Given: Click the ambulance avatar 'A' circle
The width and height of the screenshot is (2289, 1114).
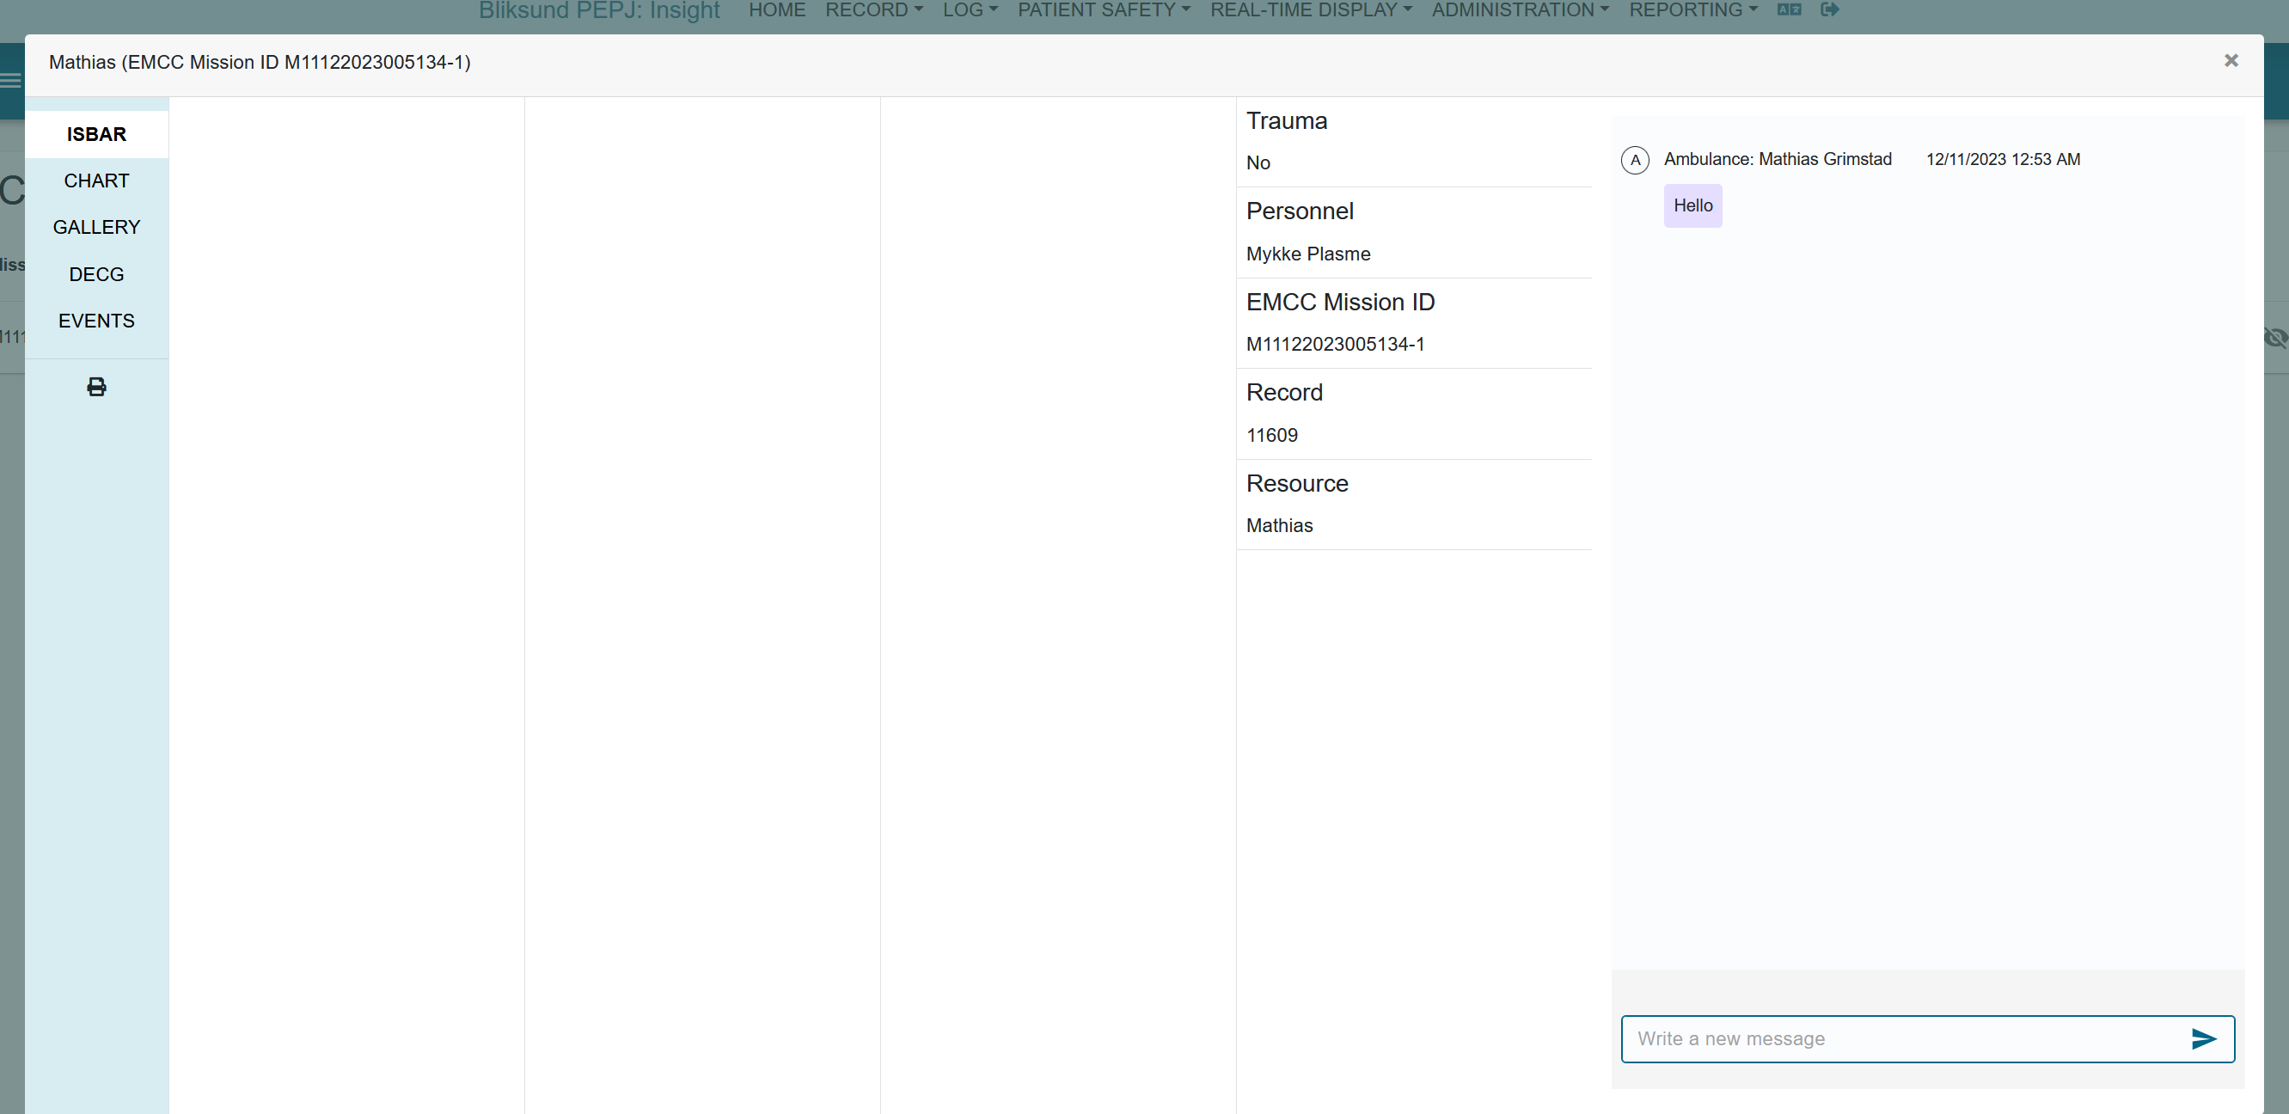Looking at the screenshot, I should pos(1635,160).
